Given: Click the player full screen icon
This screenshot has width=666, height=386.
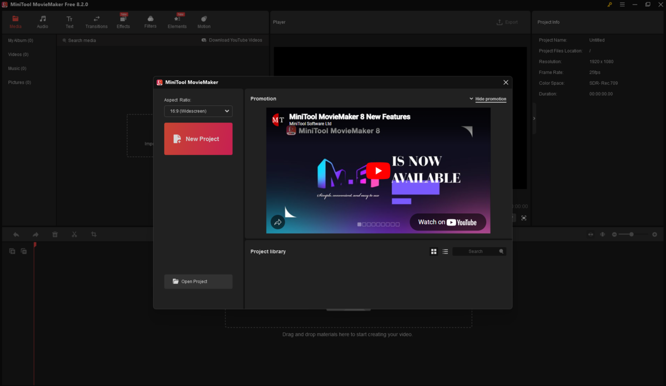Looking at the screenshot, I should pos(523,218).
